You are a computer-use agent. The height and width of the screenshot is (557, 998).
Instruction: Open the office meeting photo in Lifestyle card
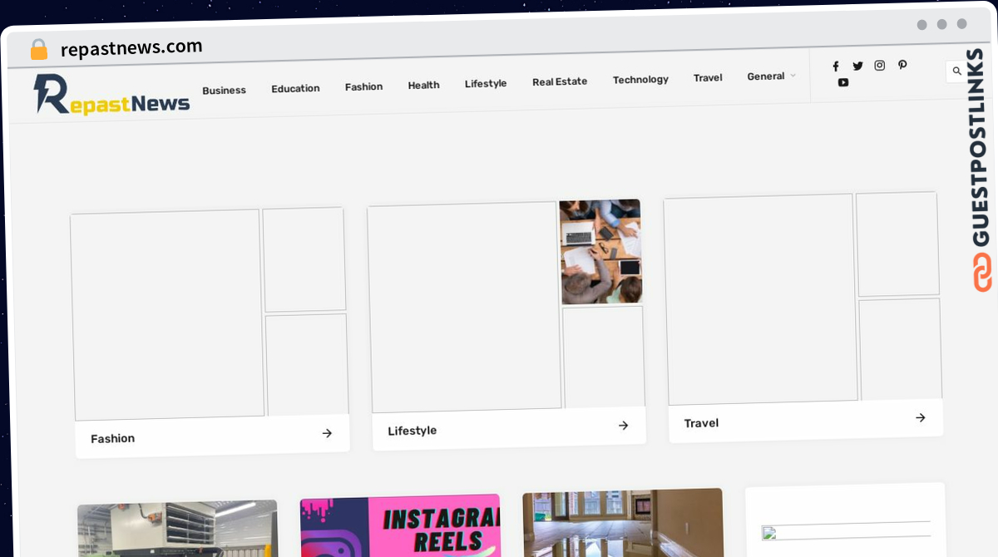click(x=600, y=252)
